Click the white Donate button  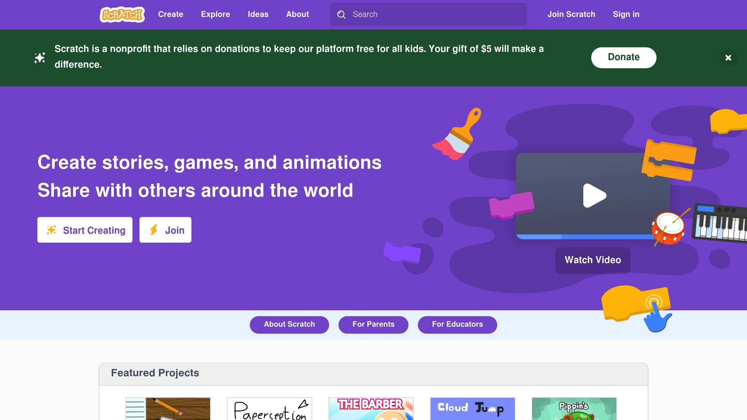pos(624,58)
